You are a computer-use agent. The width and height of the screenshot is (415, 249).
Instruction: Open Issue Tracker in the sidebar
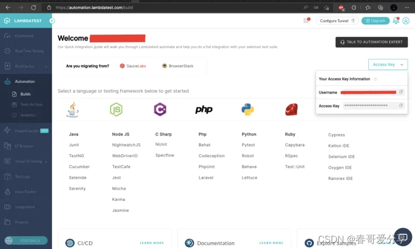point(26,192)
